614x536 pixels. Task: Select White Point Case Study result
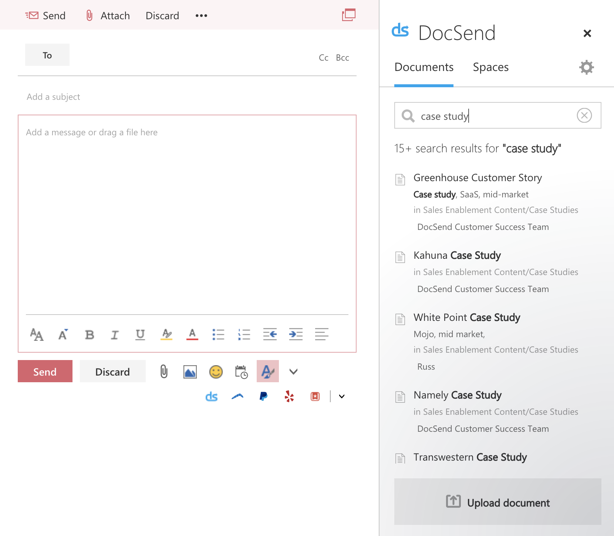(467, 318)
